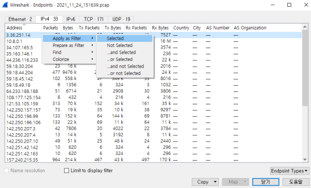Switch to the IPv4 · 33 tab
311x188 pixels.
[49, 19]
